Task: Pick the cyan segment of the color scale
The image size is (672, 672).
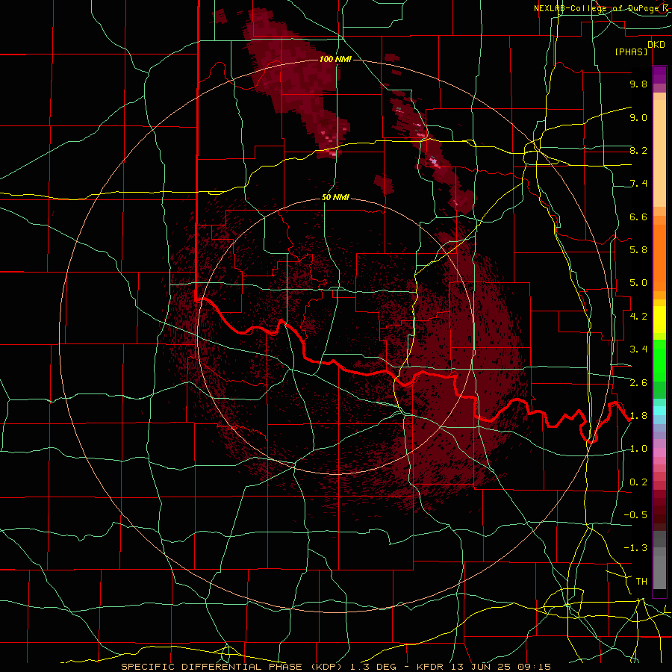Action: [x=659, y=411]
